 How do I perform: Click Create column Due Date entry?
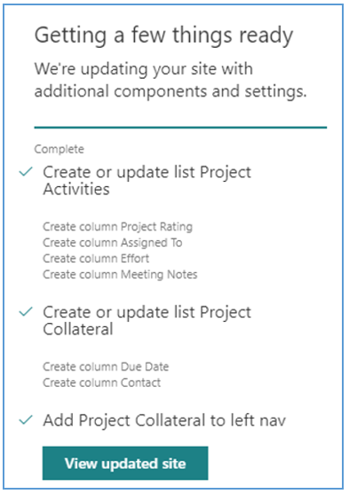[x=106, y=366]
